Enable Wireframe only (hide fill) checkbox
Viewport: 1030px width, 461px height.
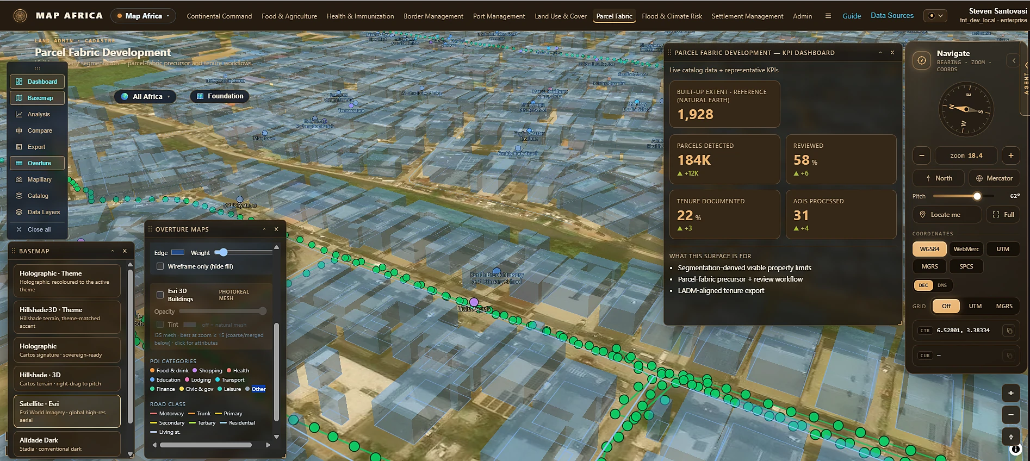(160, 266)
